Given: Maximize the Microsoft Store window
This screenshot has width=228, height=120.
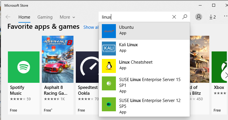Looking at the screenshot, I should 214,5.
